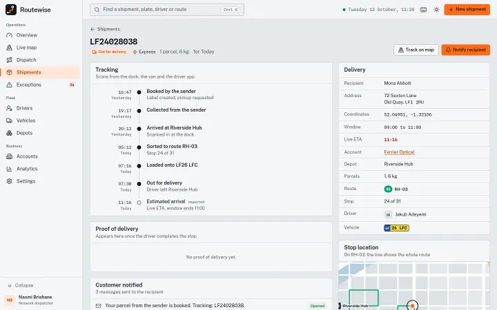Click the Collected from the sender event
Image resolution: width=497 pixels, height=310 pixels.
point(176,110)
